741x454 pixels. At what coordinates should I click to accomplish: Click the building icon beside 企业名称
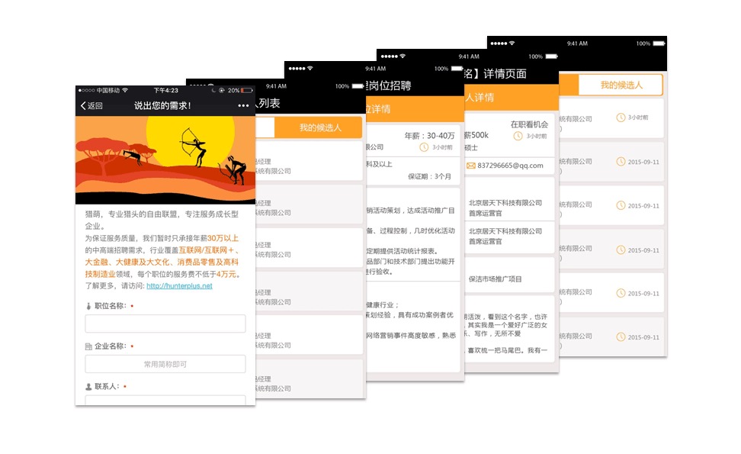pos(88,346)
